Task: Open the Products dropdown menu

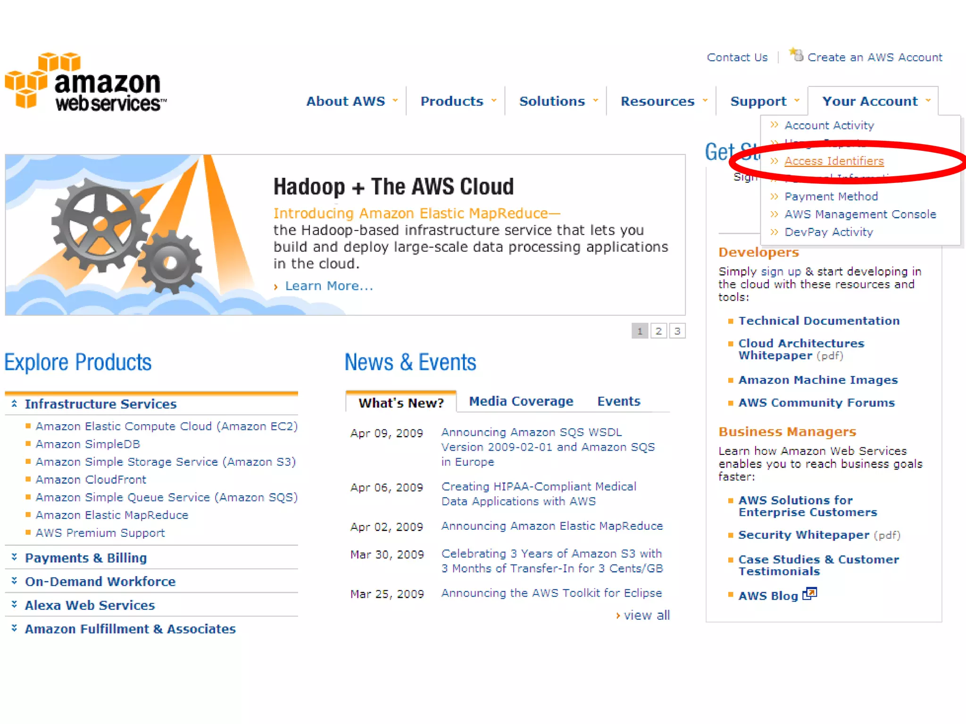Action: tap(458, 101)
